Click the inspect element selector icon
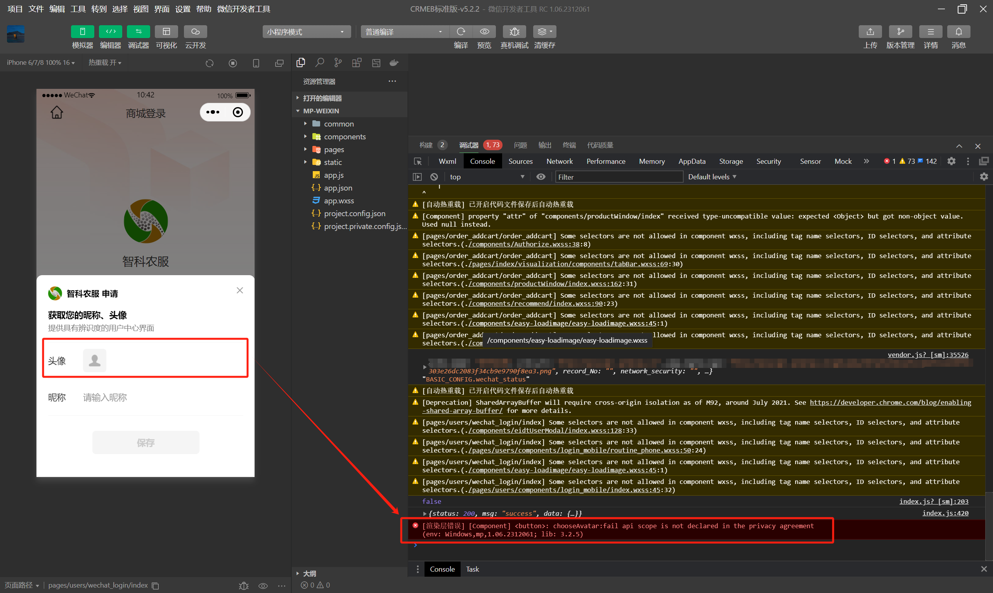The height and width of the screenshot is (593, 993). (x=418, y=161)
